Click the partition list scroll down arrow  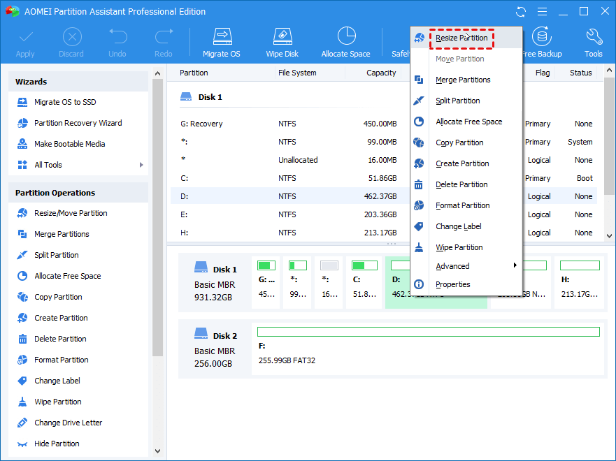[x=609, y=236]
